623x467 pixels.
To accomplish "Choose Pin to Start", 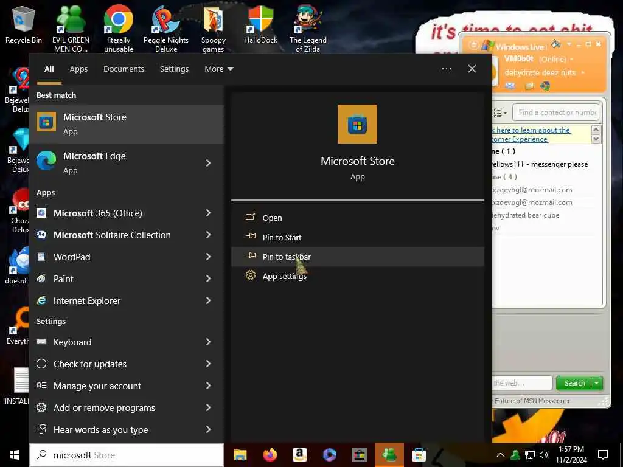I will [x=358, y=237].
